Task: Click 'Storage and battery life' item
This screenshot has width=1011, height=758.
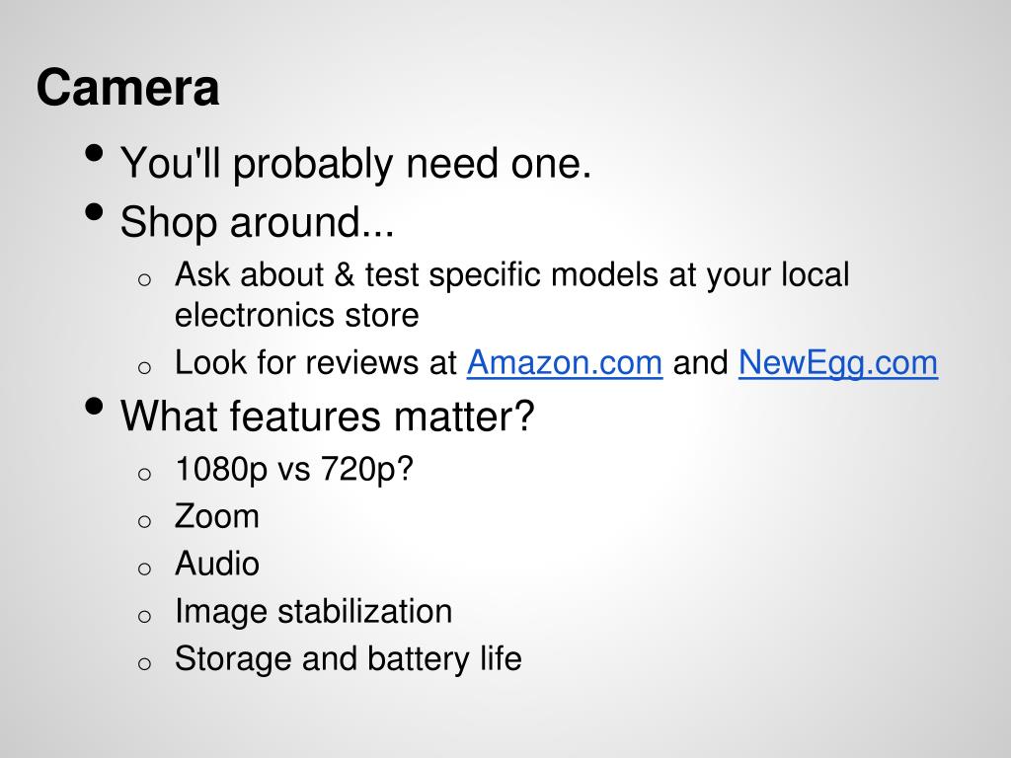Action: pos(349,659)
